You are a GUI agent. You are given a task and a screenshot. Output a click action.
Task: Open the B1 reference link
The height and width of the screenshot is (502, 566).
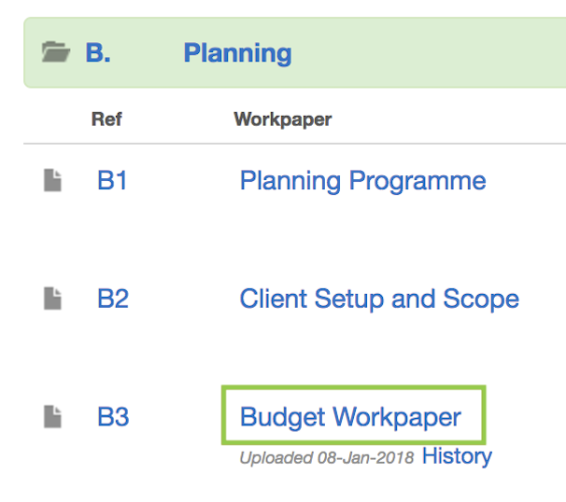(x=112, y=181)
